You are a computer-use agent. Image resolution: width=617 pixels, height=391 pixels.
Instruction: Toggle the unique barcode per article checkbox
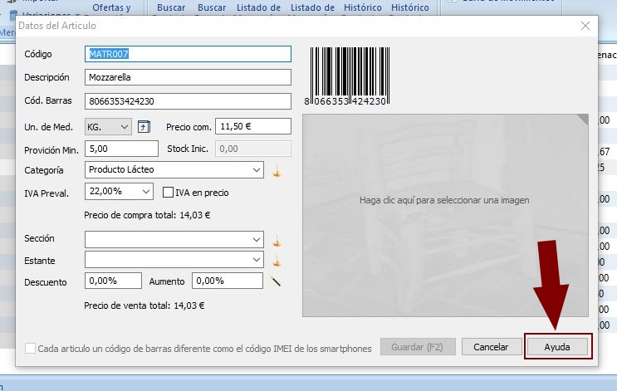click(30, 348)
